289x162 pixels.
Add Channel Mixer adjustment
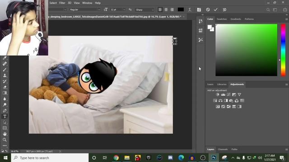[x=237, y=100]
